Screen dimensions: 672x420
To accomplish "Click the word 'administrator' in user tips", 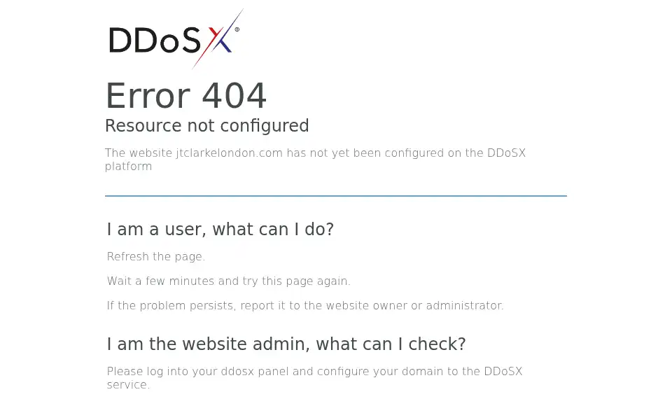I will pyautogui.click(x=465, y=306).
